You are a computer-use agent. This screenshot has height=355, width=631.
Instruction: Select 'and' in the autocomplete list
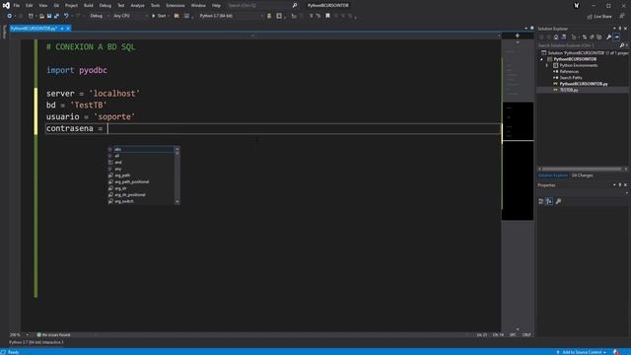coord(141,162)
